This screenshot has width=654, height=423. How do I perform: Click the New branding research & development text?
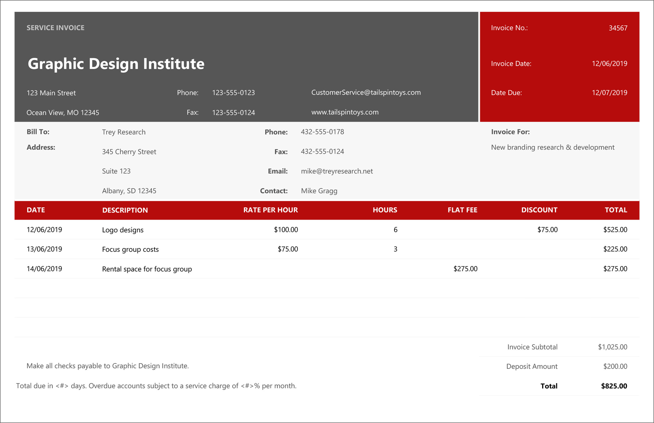[x=552, y=147]
